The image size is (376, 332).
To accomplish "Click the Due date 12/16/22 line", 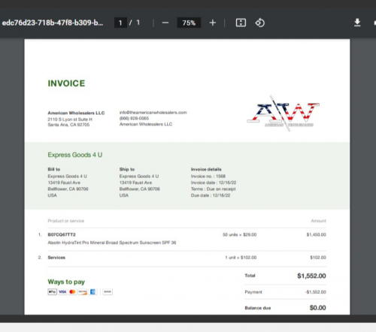I will tap(211, 195).
